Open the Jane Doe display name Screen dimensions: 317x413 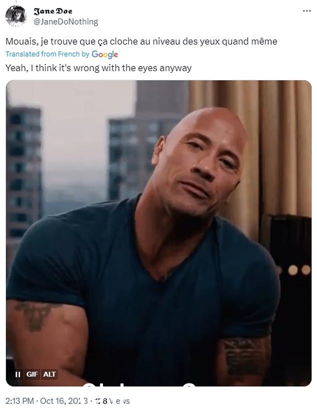52,12
